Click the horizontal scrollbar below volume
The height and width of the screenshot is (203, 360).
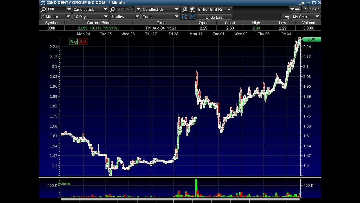coord(180,200)
